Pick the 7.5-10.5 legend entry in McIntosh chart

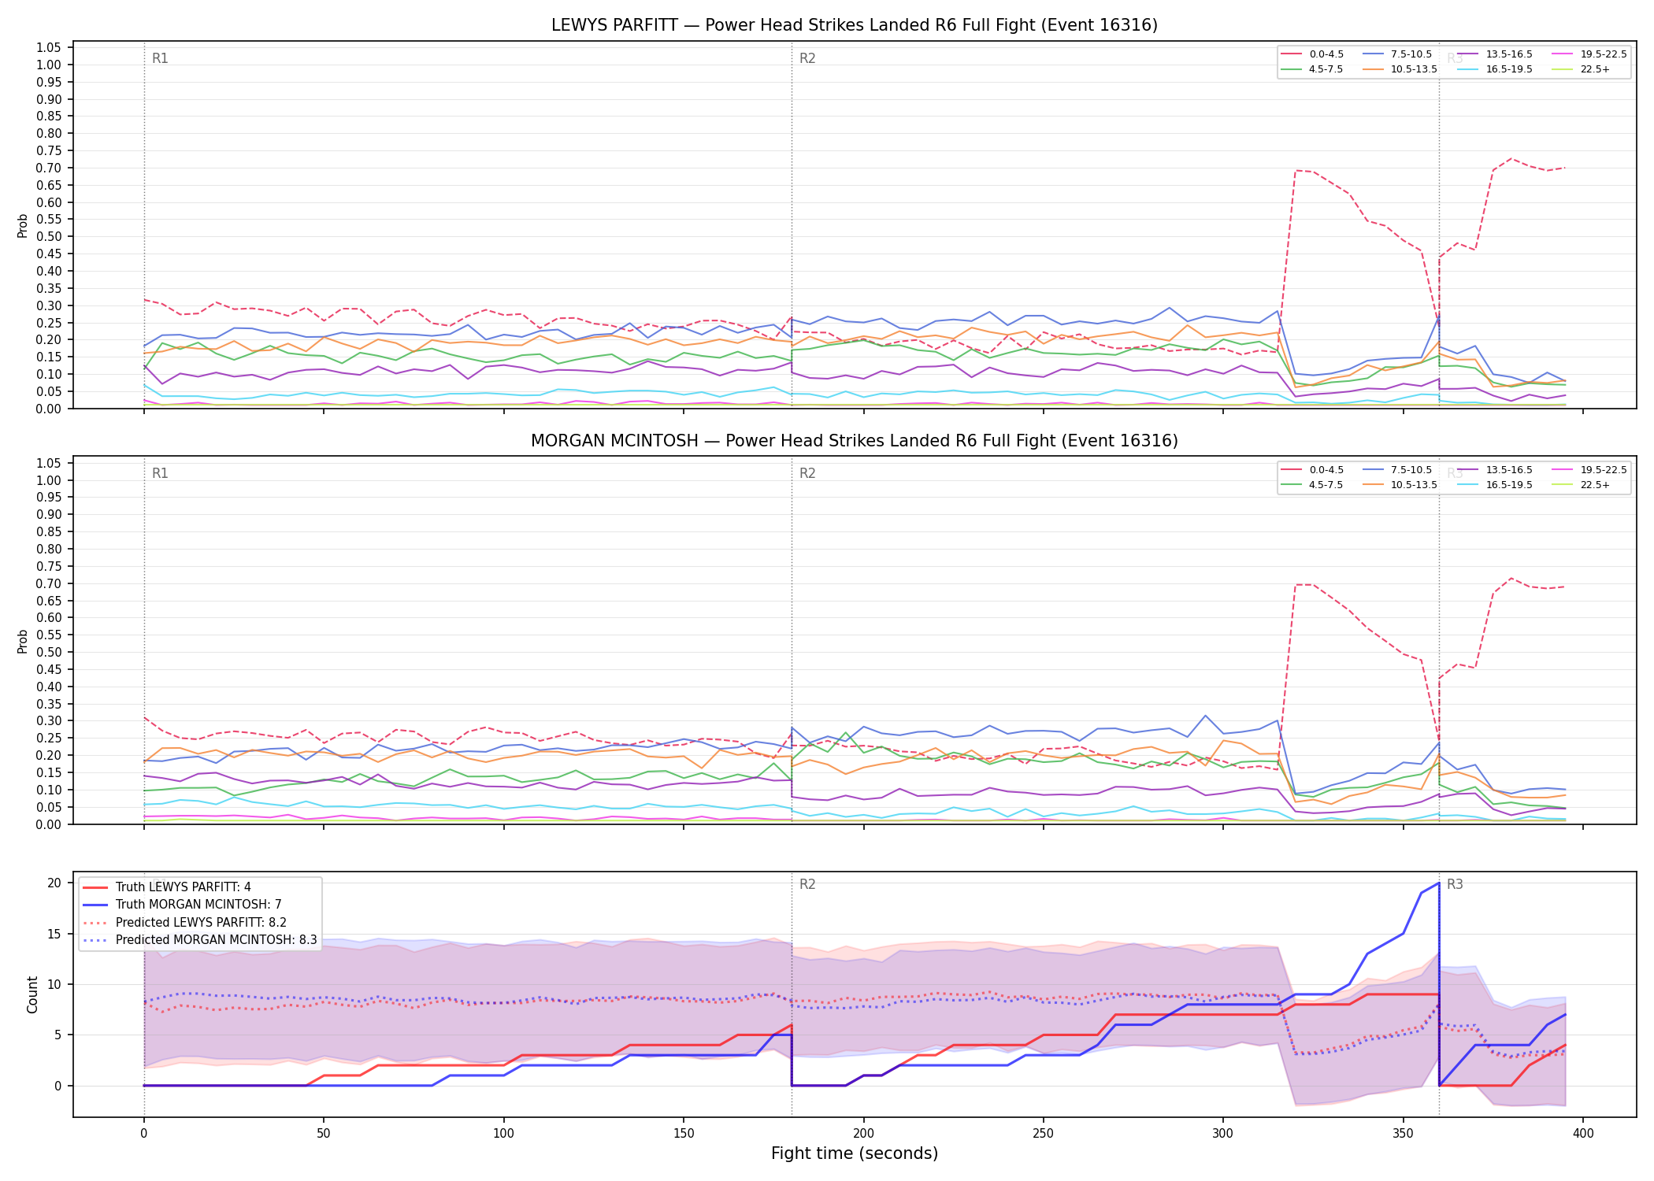[x=1397, y=470]
